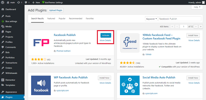View More Details for WP Facebook Auto Publish
This screenshot has width=206, height=100.
(105, 83)
